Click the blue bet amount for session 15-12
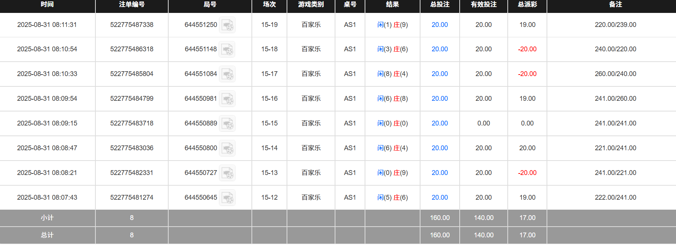Screen dimensions: 676x251 coord(439,197)
